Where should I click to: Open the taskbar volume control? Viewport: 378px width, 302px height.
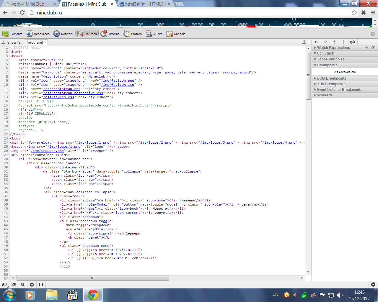(340, 295)
